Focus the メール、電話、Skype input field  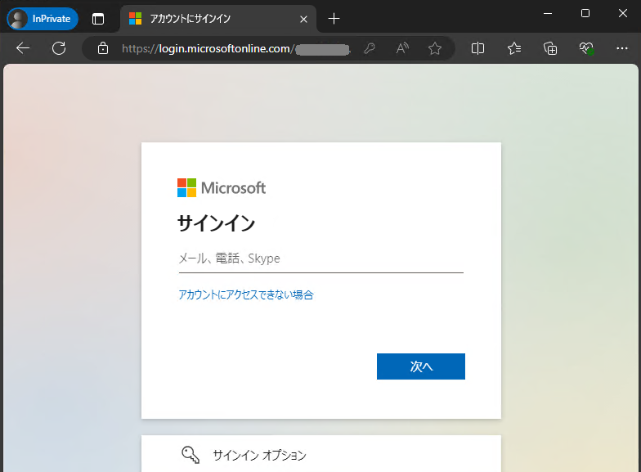[x=320, y=258]
